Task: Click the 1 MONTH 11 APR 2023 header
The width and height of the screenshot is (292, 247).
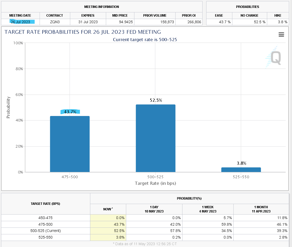Action: 261,209
